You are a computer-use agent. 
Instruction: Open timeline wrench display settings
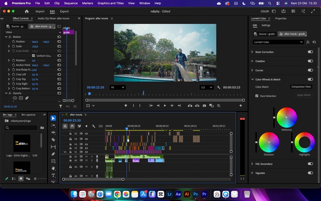[x=94, y=126]
